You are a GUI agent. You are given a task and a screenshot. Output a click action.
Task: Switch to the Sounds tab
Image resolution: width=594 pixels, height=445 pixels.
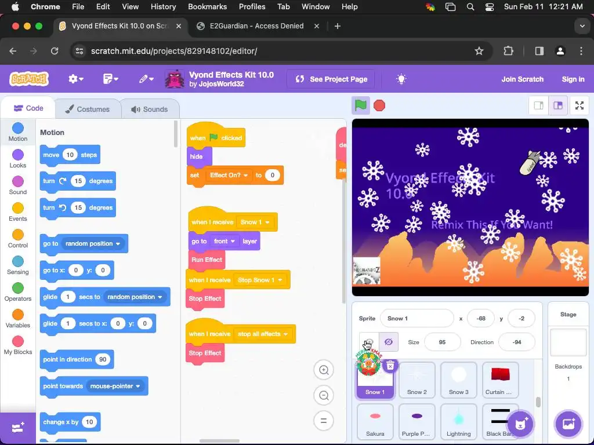pos(150,109)
